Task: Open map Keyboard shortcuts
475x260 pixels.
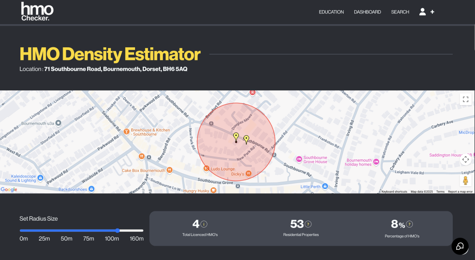Action: click(394, 191)
